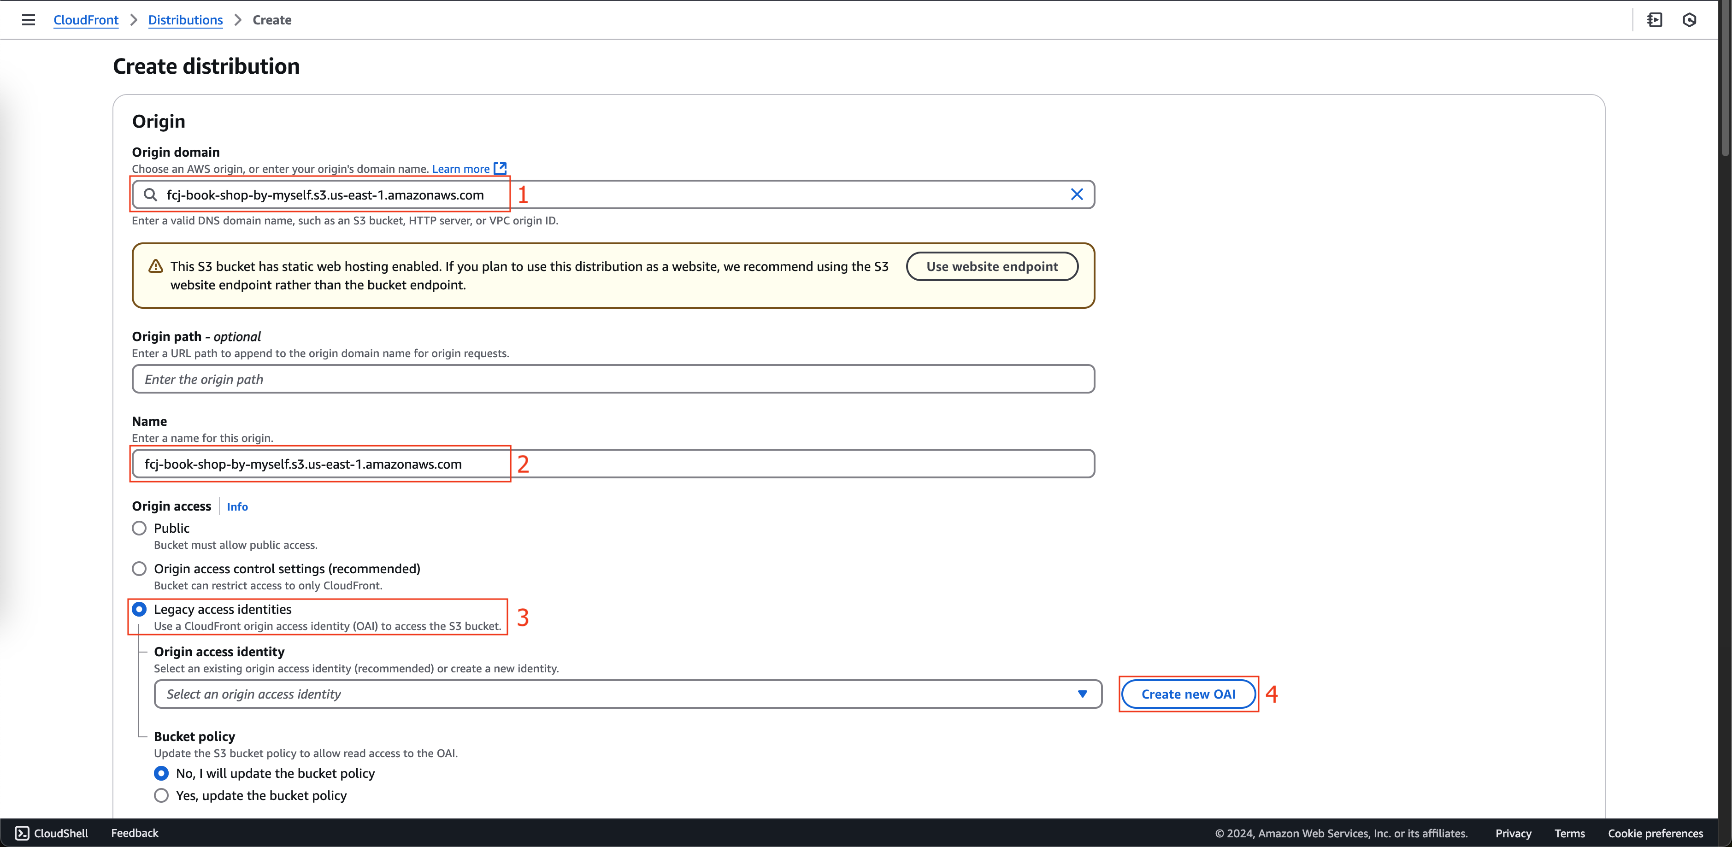The height and width of the screenshot is (847, 1732).
Task: Select Public origin access option
Action: pyautogui.click(x=139, y=529)
